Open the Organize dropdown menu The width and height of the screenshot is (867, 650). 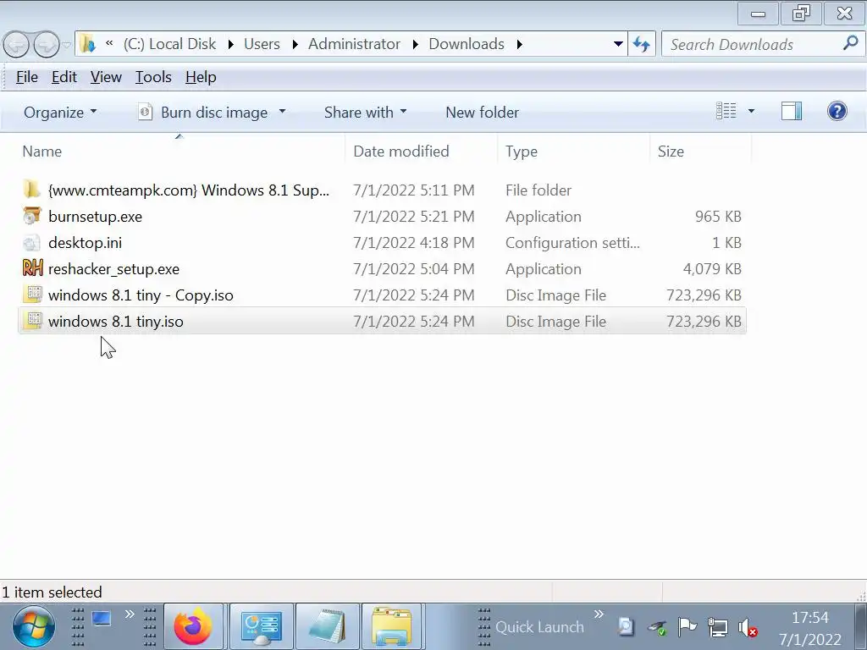pyautogui.click(x=60, y=112)
